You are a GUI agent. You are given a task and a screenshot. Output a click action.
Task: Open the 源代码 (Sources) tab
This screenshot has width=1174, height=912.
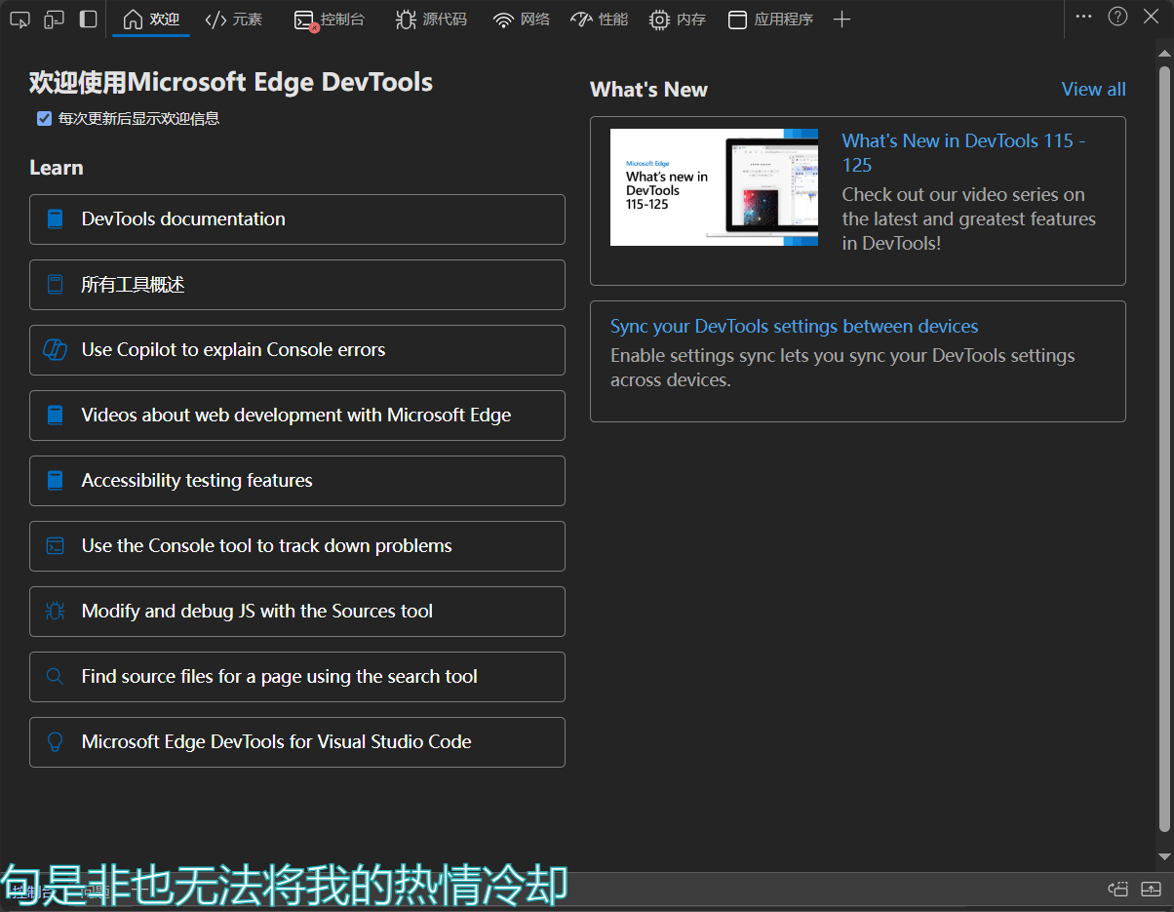431,20
